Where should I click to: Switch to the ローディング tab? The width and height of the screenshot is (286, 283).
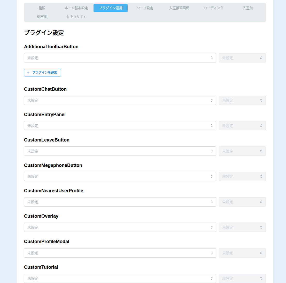pos(214,8)
